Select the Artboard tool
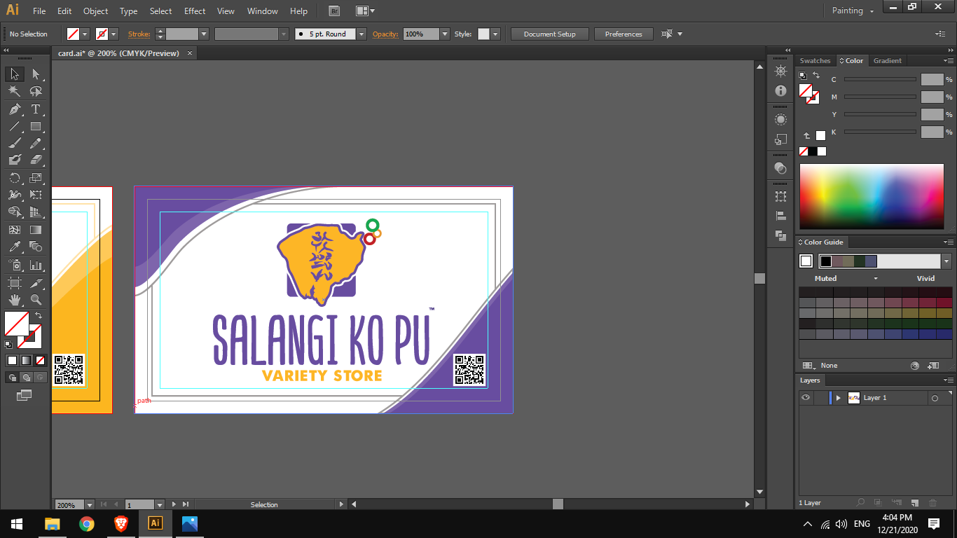957x538 pixels. pyautogui.click(x=14, y=283)
